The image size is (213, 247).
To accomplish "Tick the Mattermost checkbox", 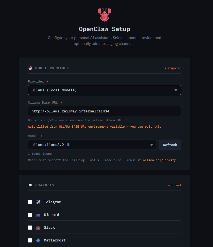I will coord(30,240).
